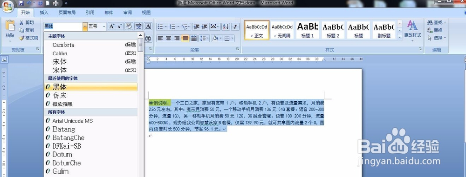Undo last action in quick access toolbar

29,3
